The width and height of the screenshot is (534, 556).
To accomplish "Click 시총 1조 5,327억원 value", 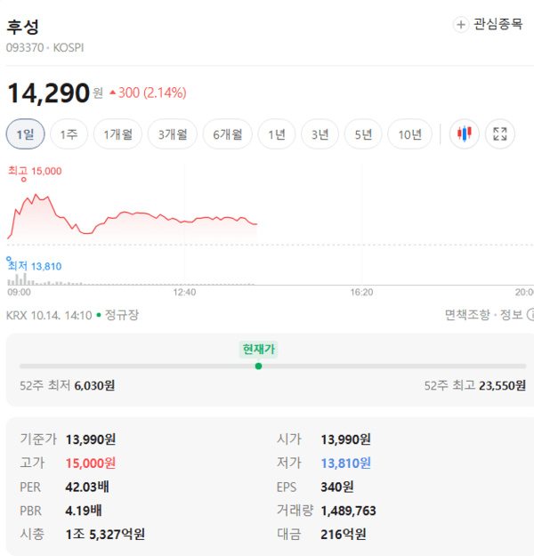I will coord(105,534).
